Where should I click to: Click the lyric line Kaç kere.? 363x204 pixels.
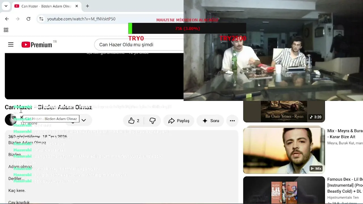click(17, 190)
